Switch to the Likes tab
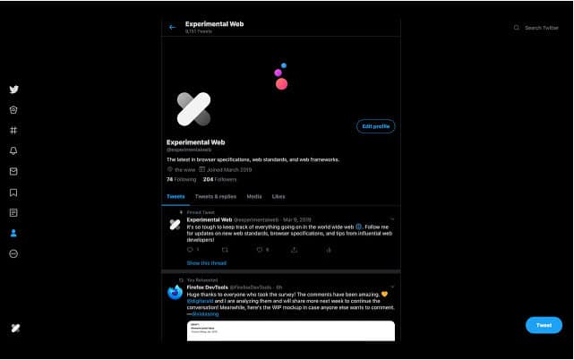 (x=278, y=197)
